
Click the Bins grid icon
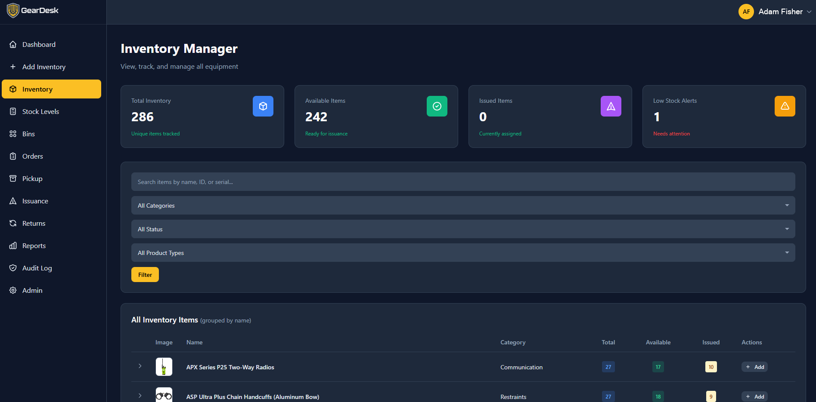click(13, 134)
